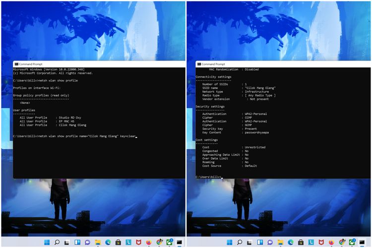Click left Command Prompt window title bar
372x248 pixels.
[99, 64]
